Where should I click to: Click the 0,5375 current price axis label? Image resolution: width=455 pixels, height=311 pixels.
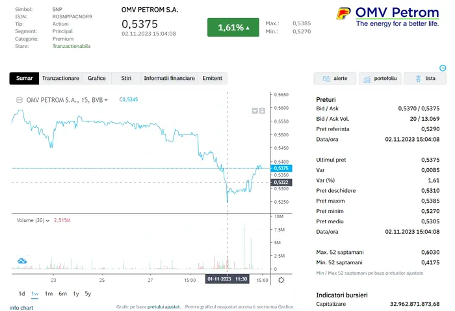[281, 168]
